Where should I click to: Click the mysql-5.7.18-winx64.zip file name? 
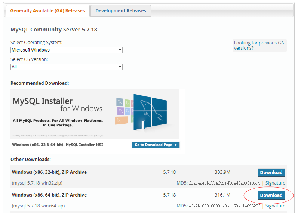[x=38, y=206]
